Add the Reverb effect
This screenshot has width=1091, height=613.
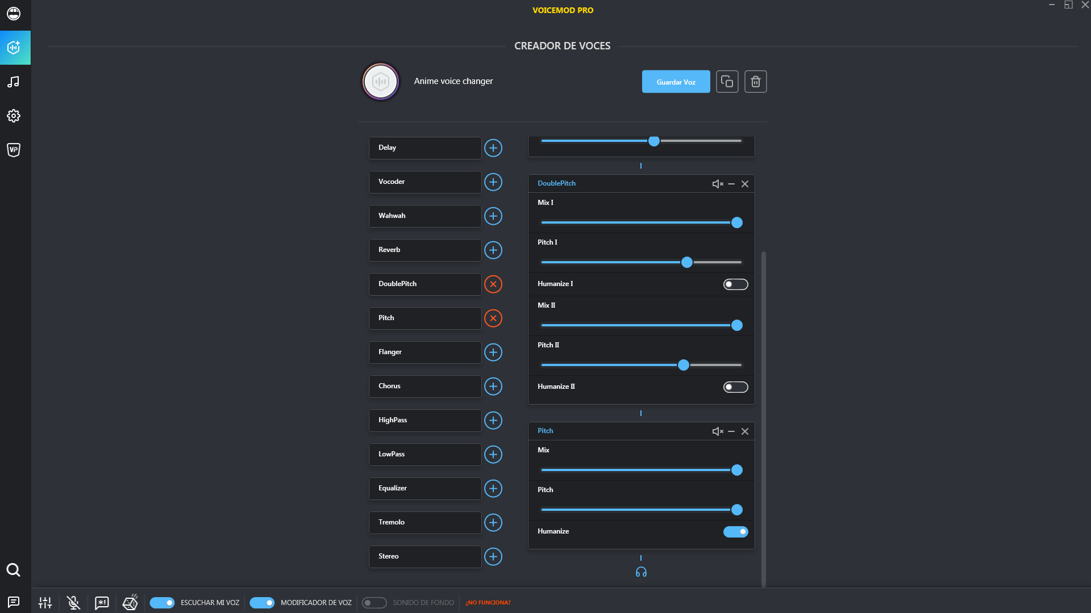point(493,250)
